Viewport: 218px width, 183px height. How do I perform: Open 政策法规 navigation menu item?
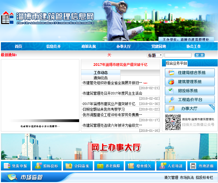coord(88,46)
